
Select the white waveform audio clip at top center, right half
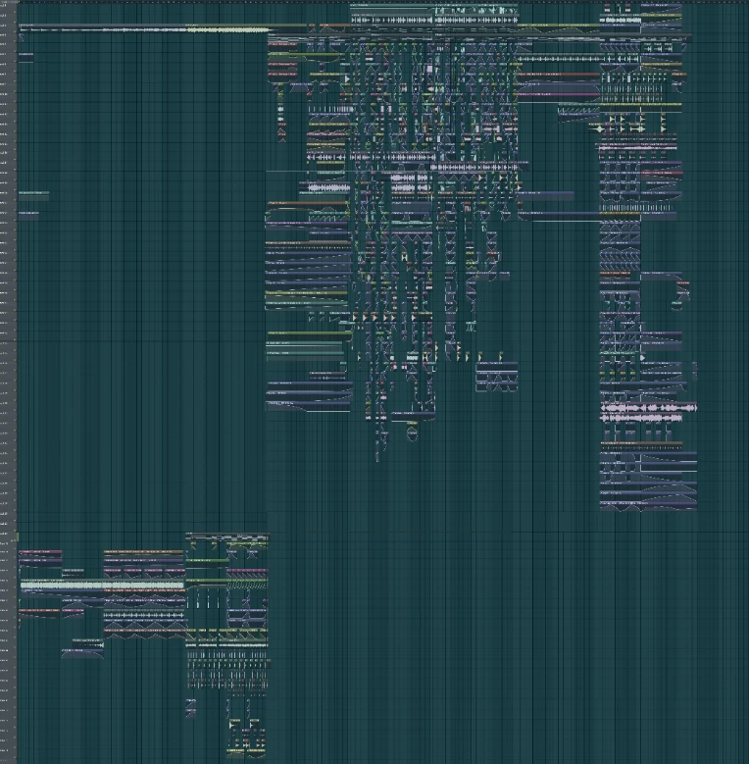pos(476,20)
